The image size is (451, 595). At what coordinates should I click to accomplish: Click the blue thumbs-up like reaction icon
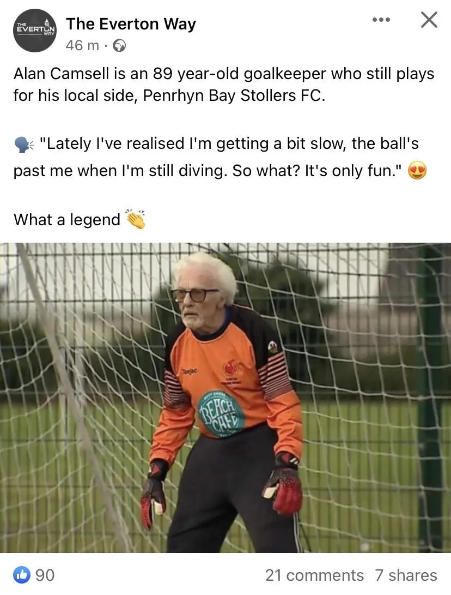(x=22, y=575)
